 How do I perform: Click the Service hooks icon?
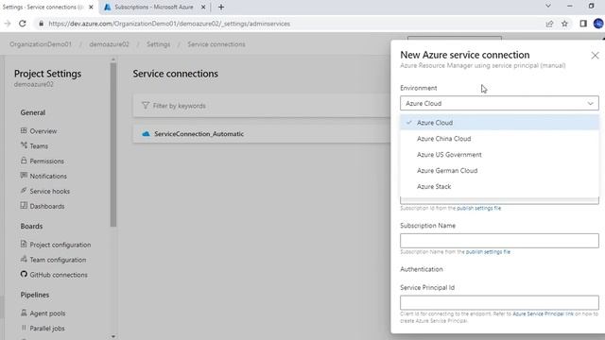tap(24, 191)
